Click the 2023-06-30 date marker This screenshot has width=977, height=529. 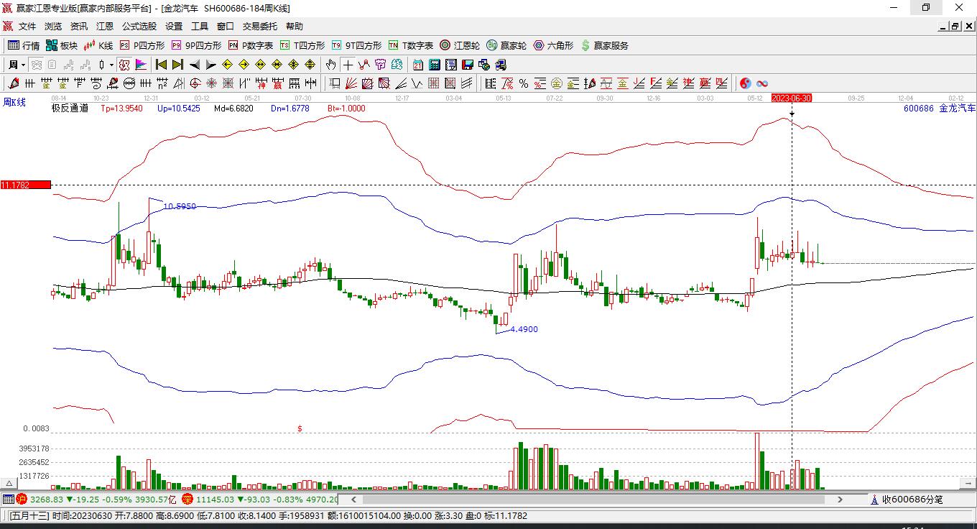(x=791, y=98)
